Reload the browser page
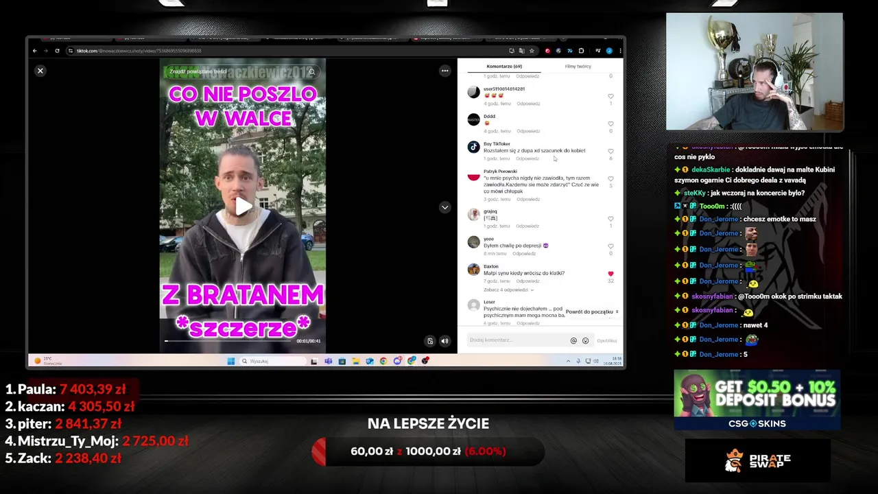The width and height of the screenshot is (878, 494). point(57,51)
